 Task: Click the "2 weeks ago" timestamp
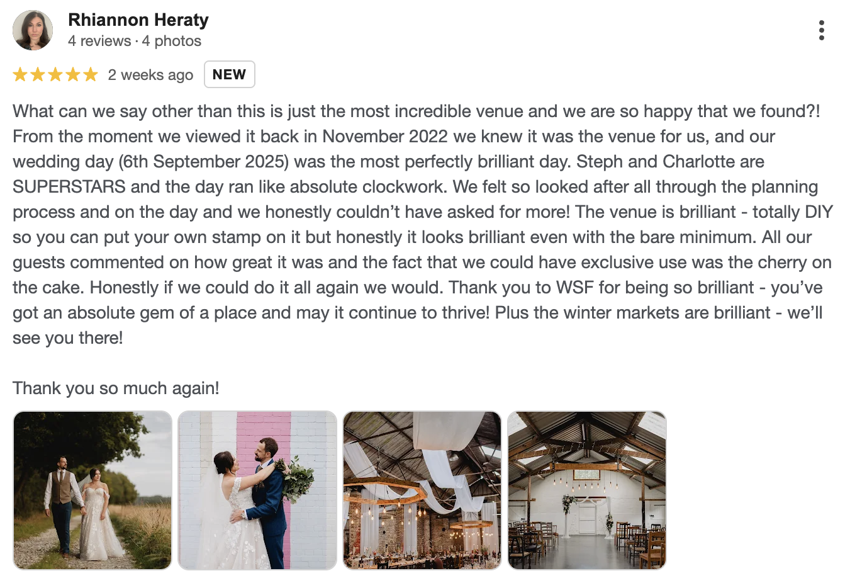tap(150, 75)
